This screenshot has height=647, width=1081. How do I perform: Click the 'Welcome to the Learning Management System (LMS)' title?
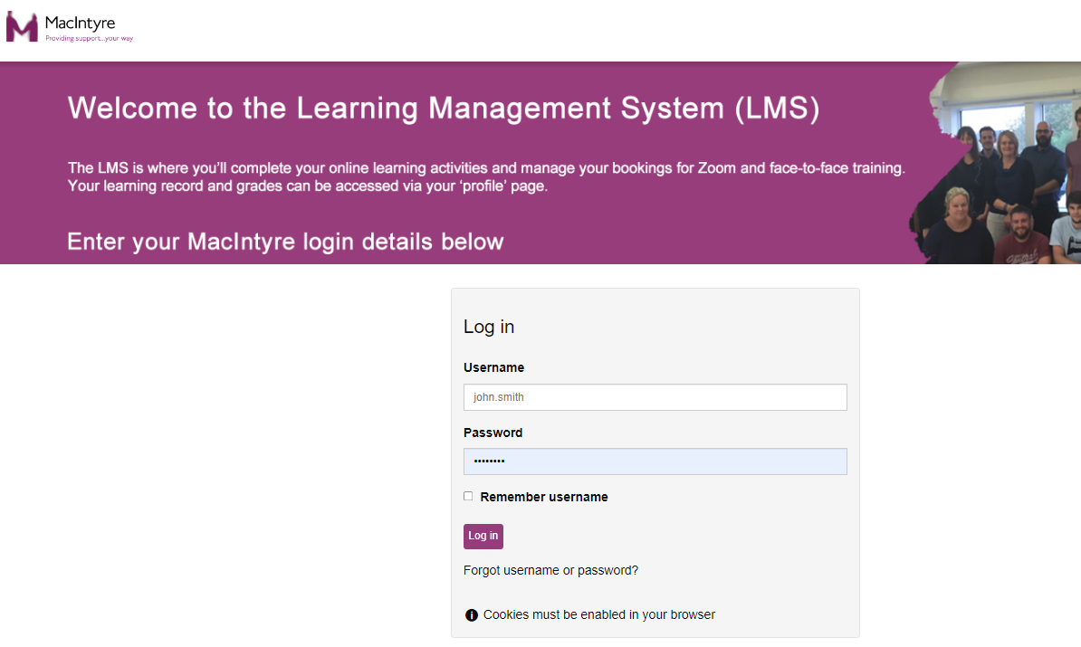point(444,109)
